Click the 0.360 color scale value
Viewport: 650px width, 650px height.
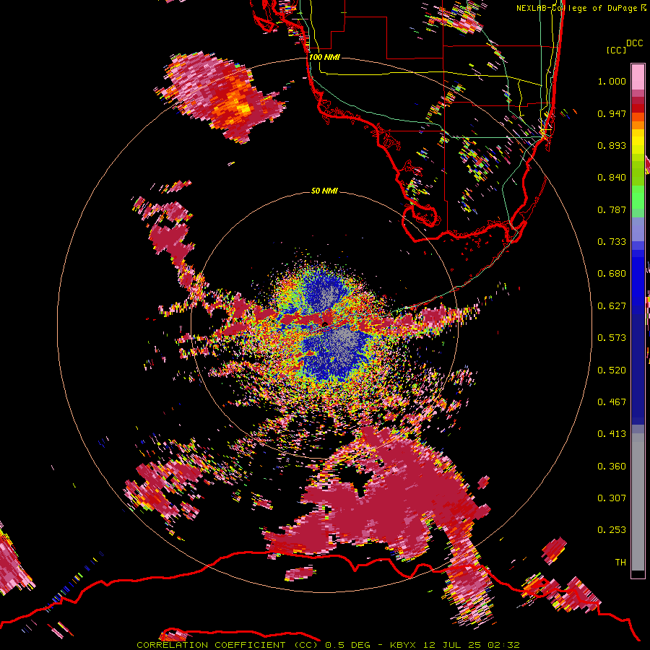coord(612,467)
